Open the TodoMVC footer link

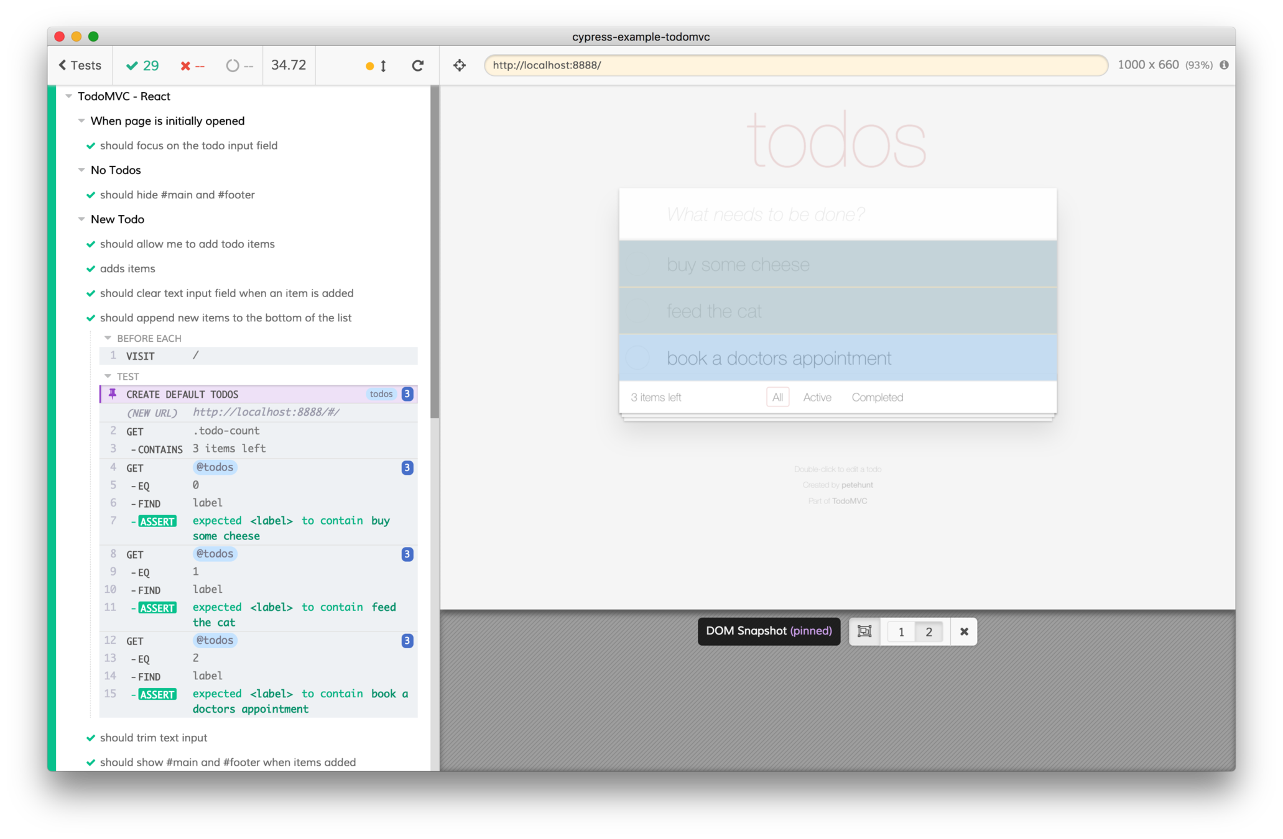[850, 501]
